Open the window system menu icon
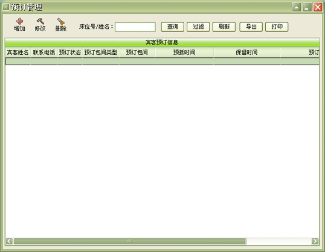 pyautogui.click(x=6, y=7)
